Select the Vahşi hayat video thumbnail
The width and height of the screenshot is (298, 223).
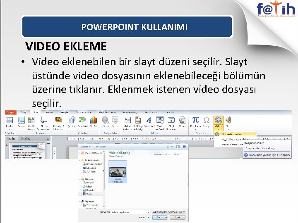point(118,172)
